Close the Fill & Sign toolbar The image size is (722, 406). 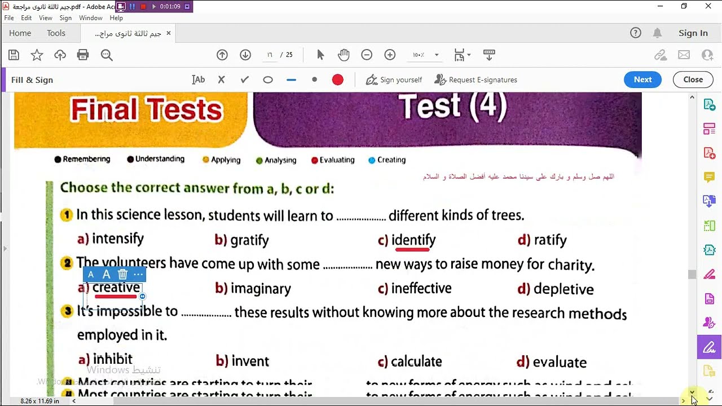(x=693, y=80)
